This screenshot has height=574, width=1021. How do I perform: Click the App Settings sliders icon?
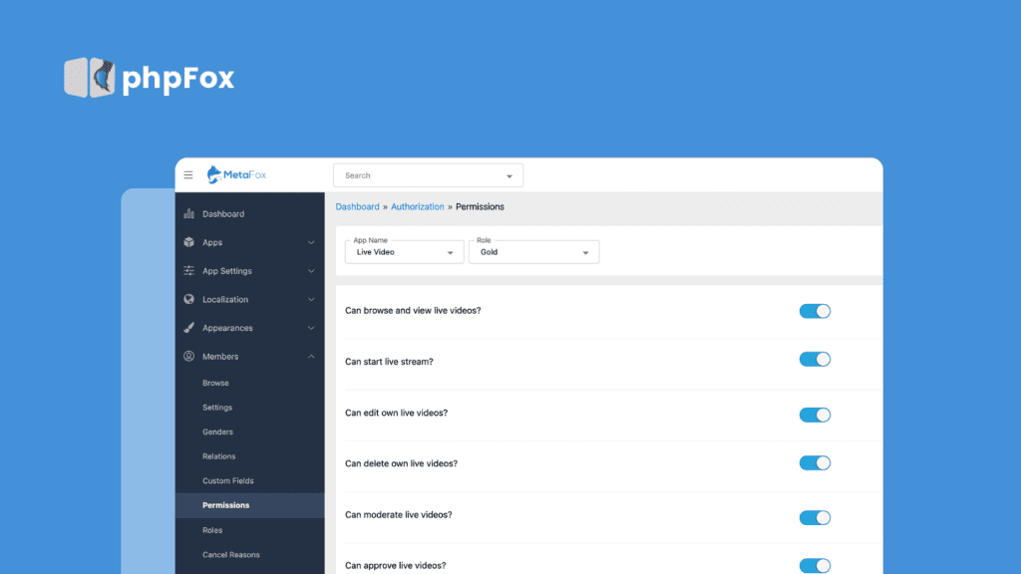189,271
